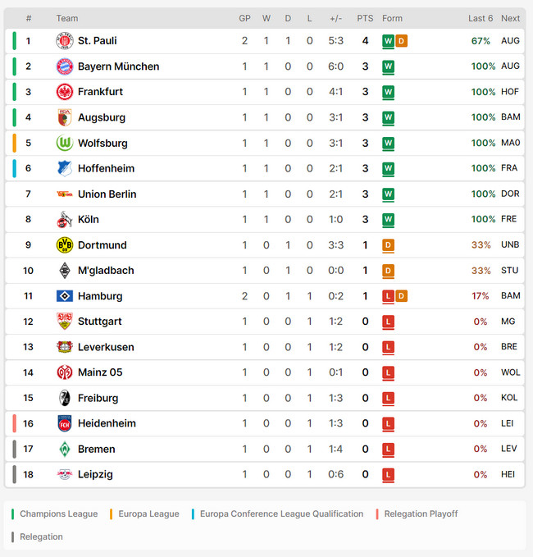This screenshot has width=533, height=557.
Task: Open the Frankfurt eagle crest icon
Action: click(x=65, y=92)
